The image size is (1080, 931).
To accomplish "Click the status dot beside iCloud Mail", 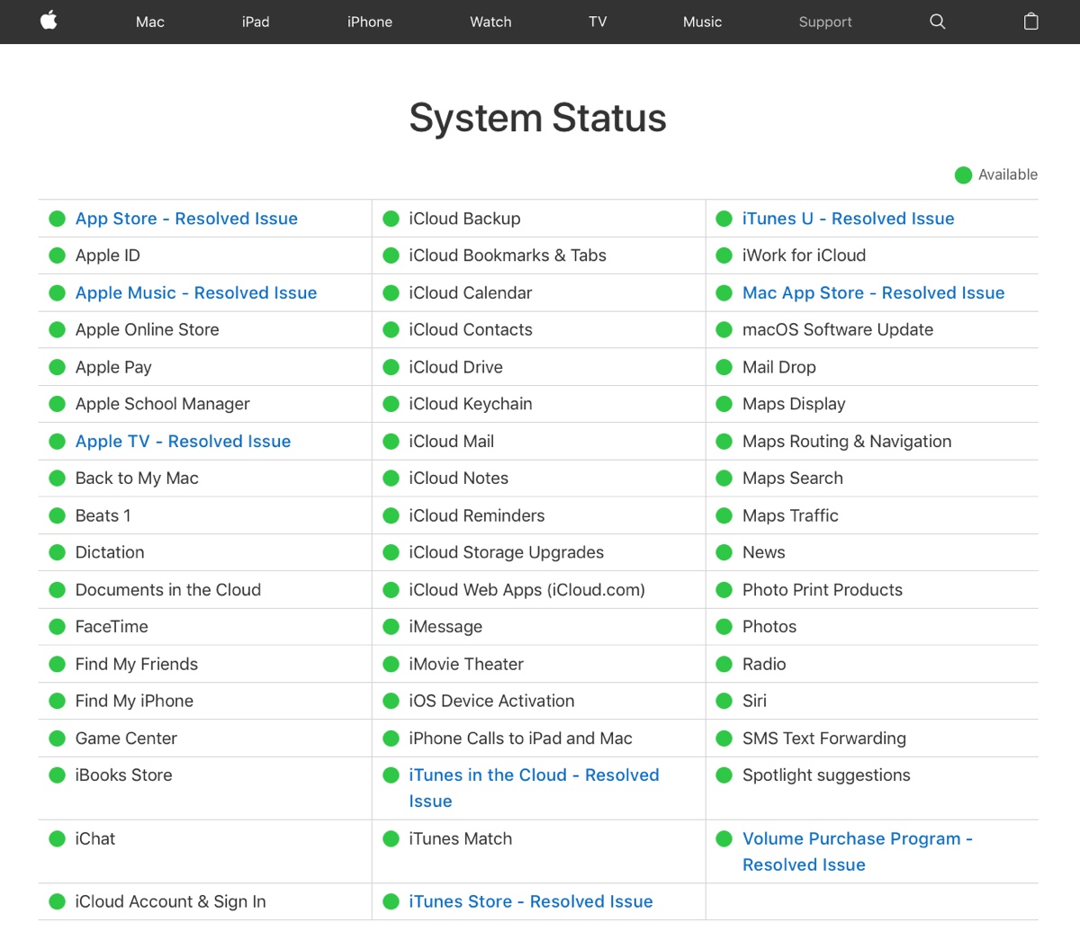I will (x=391, y=442).
